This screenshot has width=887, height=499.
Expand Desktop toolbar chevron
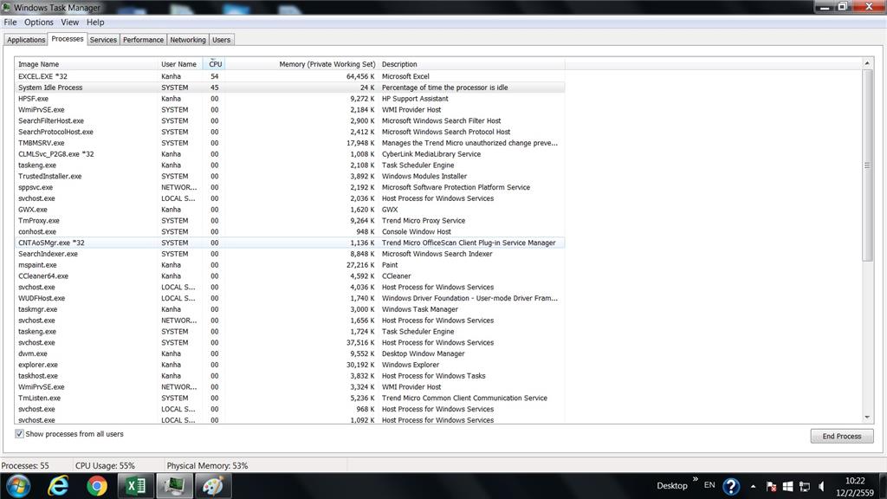(x=696, y=479)
